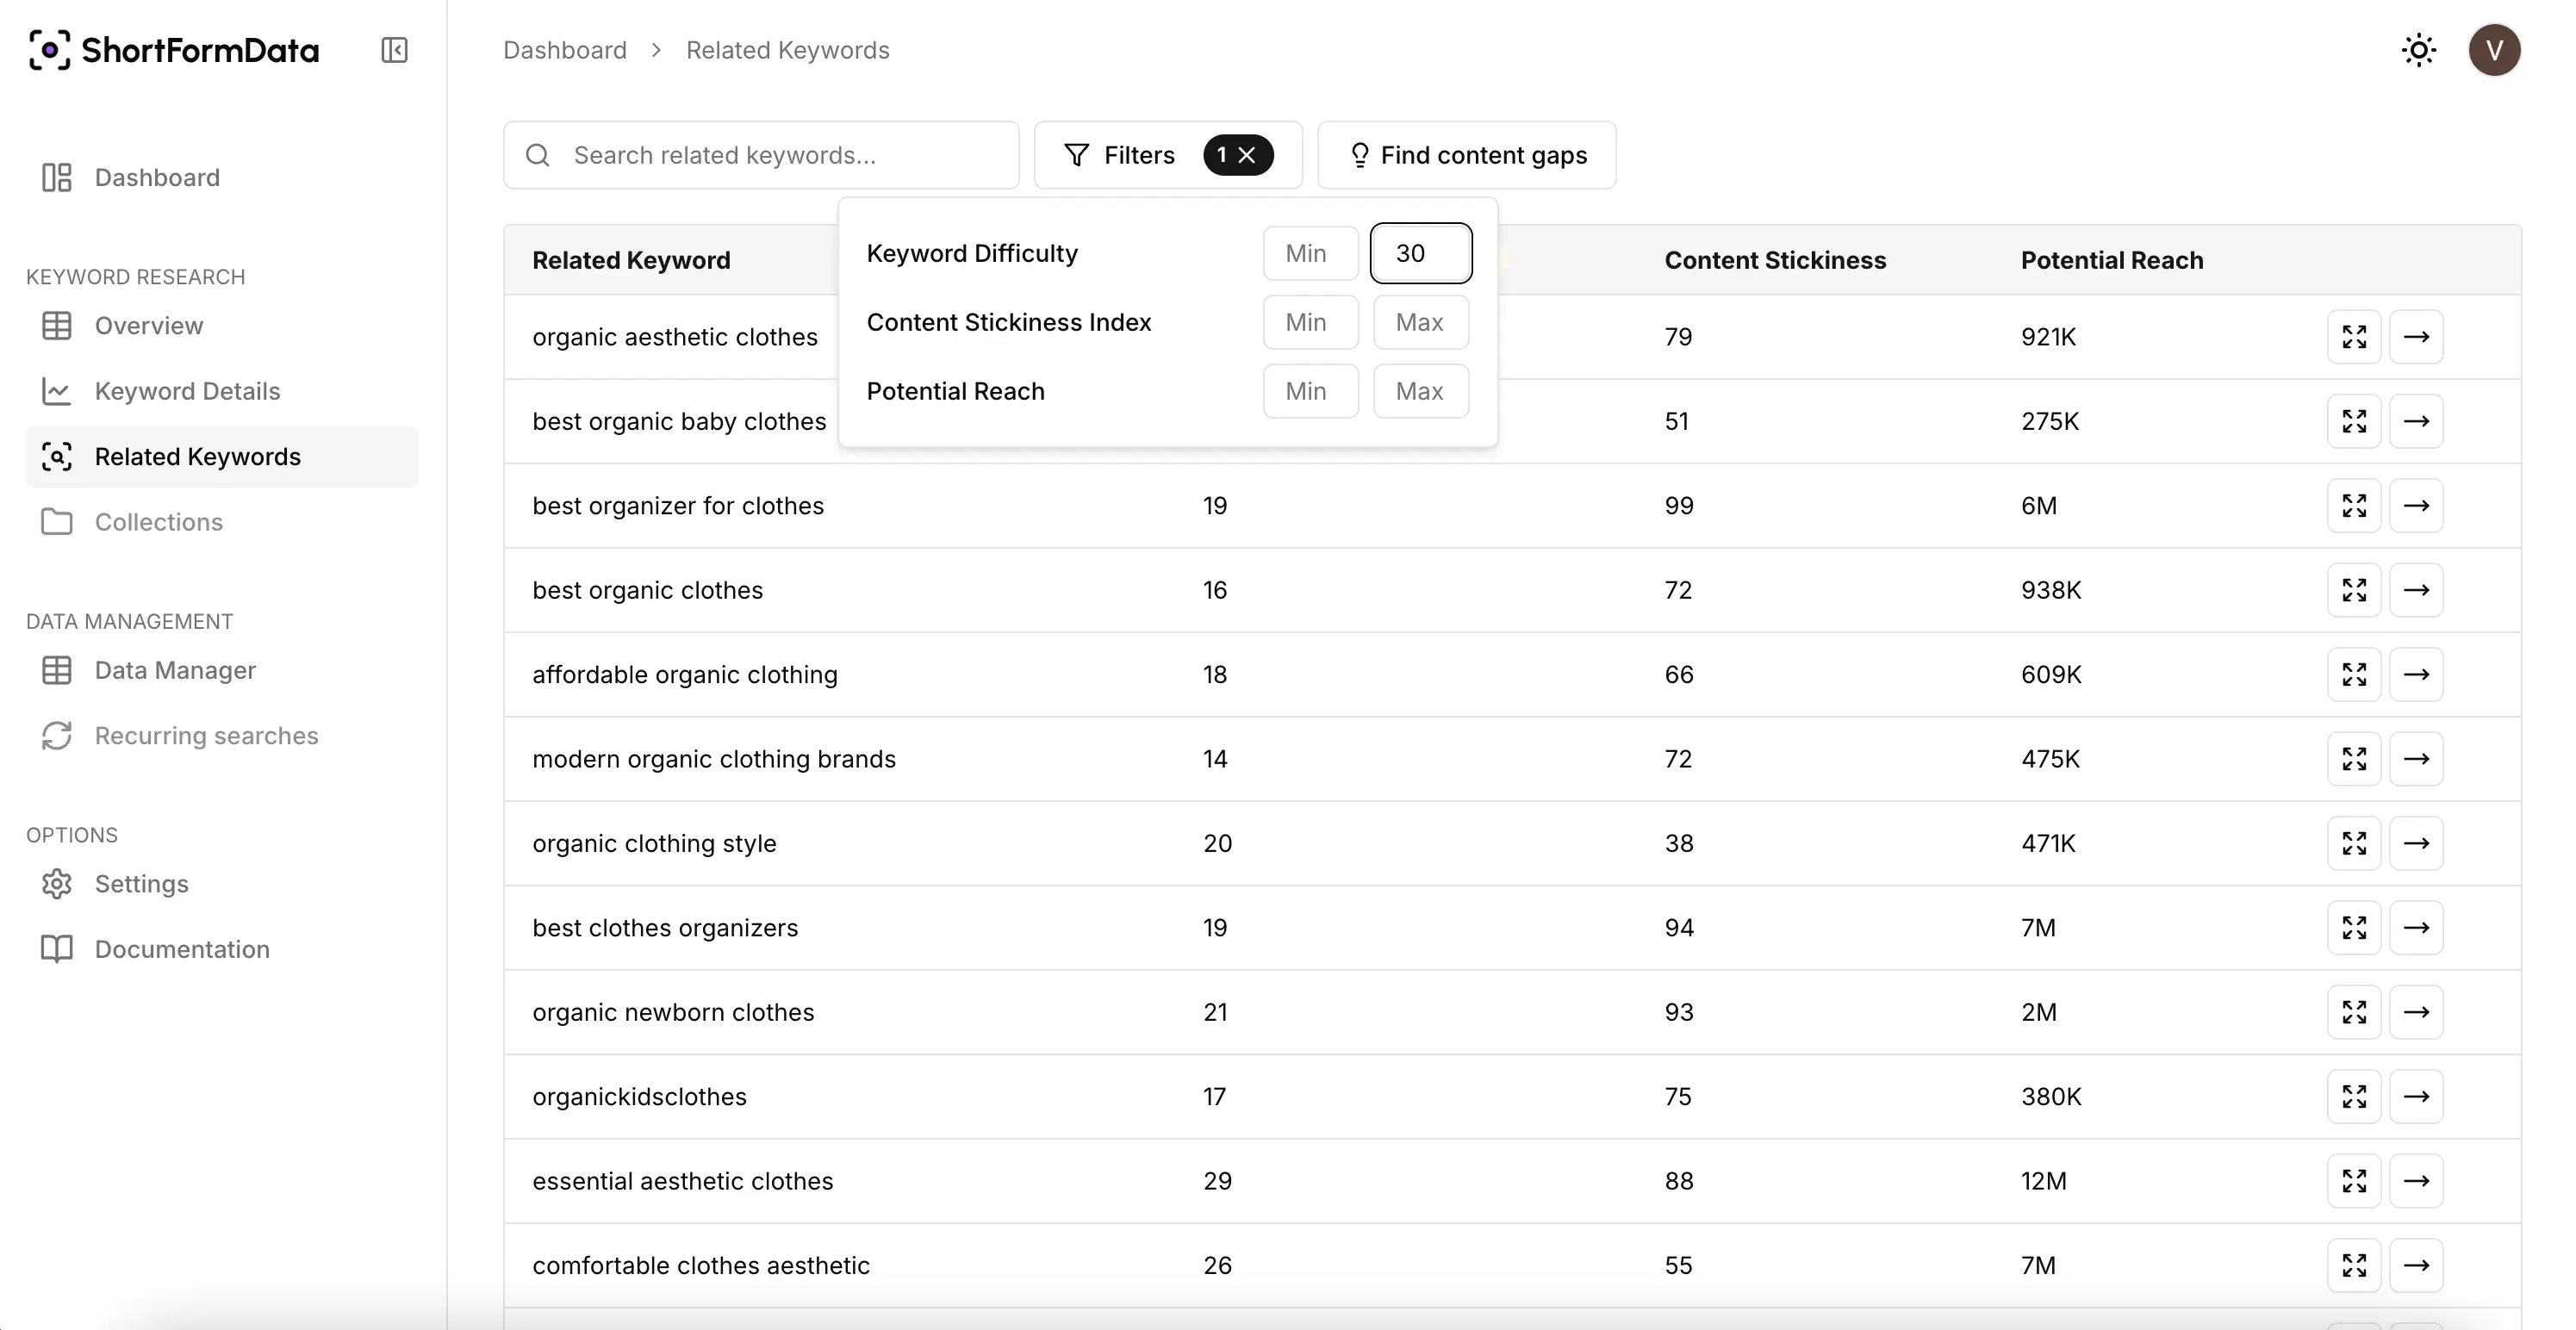2576x1330 pixels.
Task: Focus the Search related keywords field
Action: (x=761, y=155)
